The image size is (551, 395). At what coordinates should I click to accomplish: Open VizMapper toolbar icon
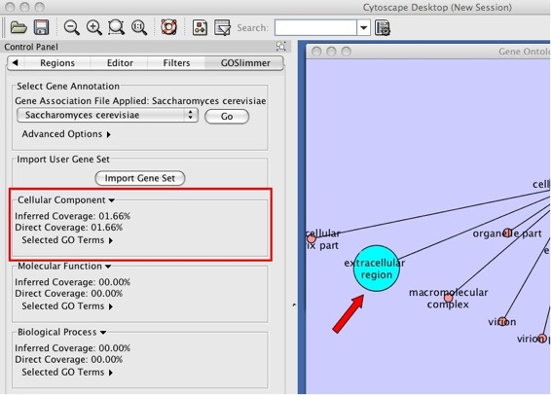[x=222, y=27]
